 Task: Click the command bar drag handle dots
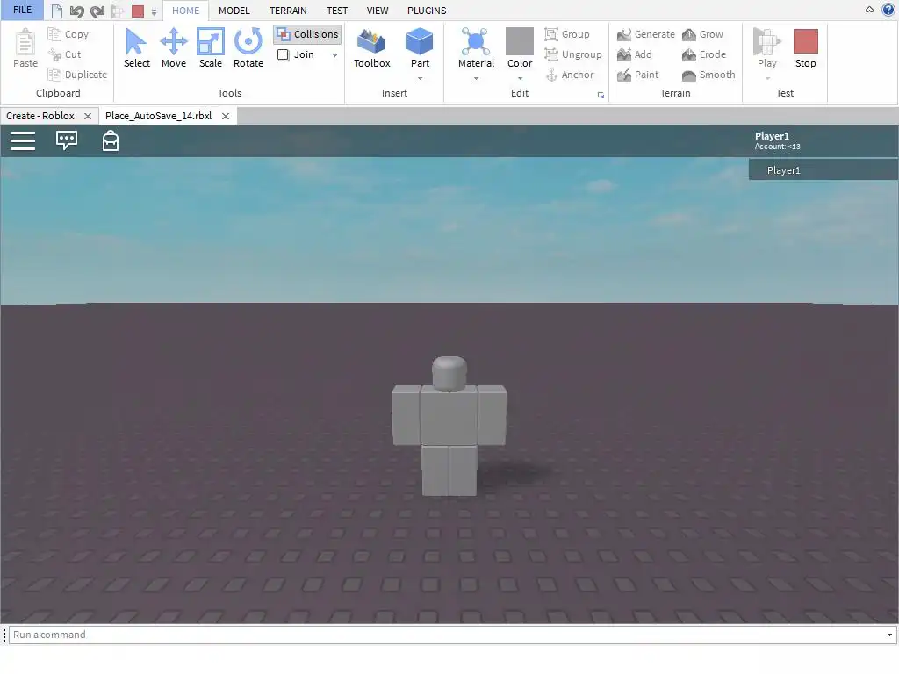tap(4, 635)
